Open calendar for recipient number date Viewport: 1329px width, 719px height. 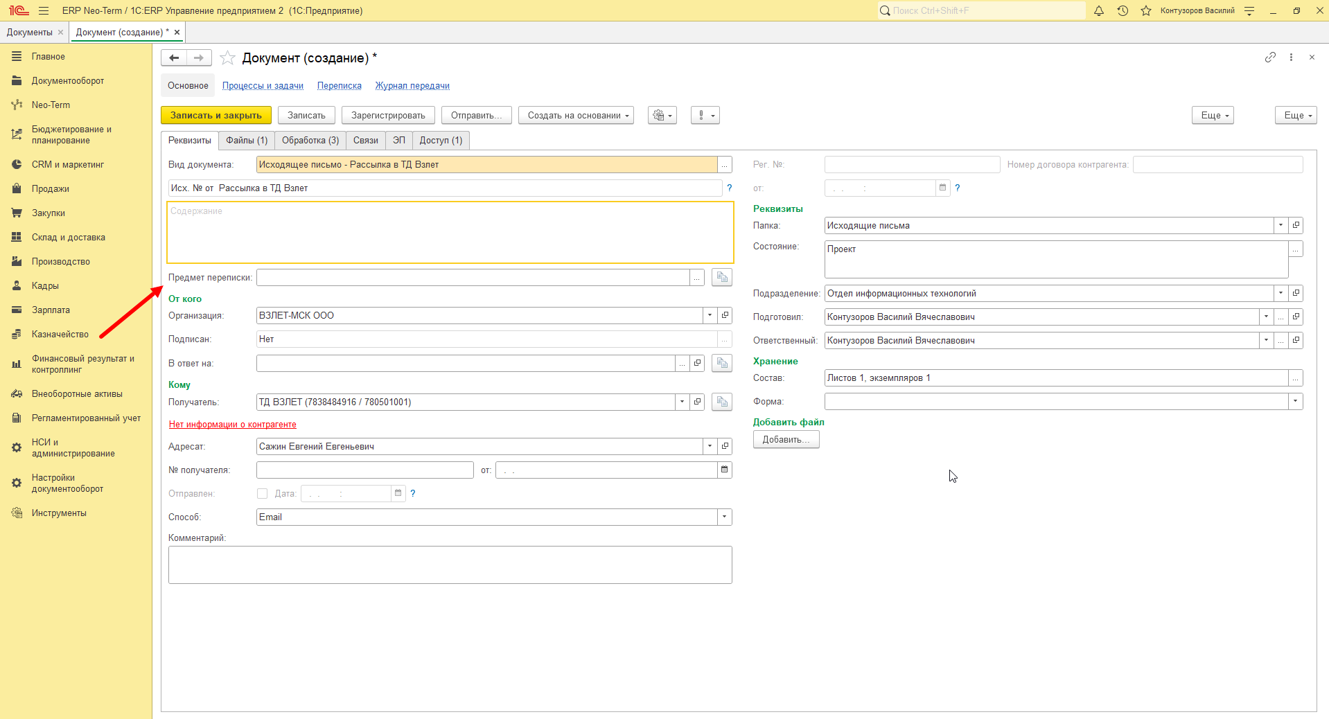click(725, 470)
